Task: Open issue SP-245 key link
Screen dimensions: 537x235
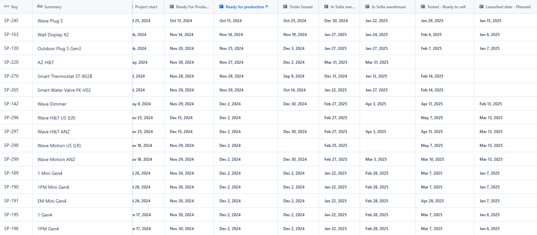Action: (11, 20)
